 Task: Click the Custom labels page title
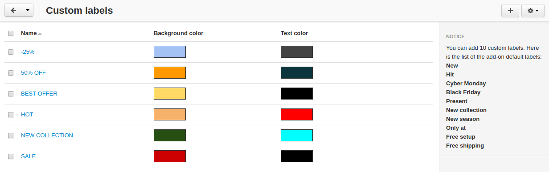pyautogui.click(x=79, y=11)
